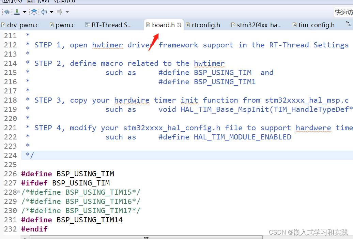Image resolution: width=353 pixels, height=239 pixels.
Task: Open the dropdown next to the download icon
Action: (x=24, y=12)
